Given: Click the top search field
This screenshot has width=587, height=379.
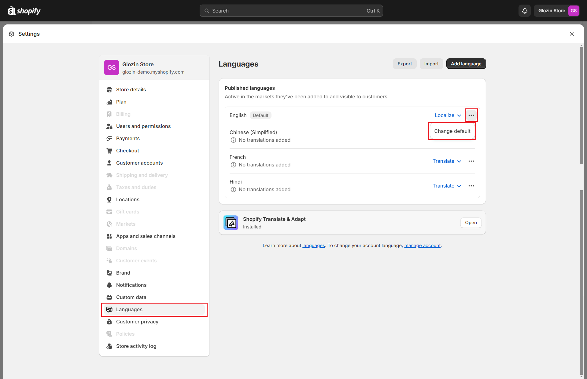Looking at the screenshot, I should coord(291,11).
